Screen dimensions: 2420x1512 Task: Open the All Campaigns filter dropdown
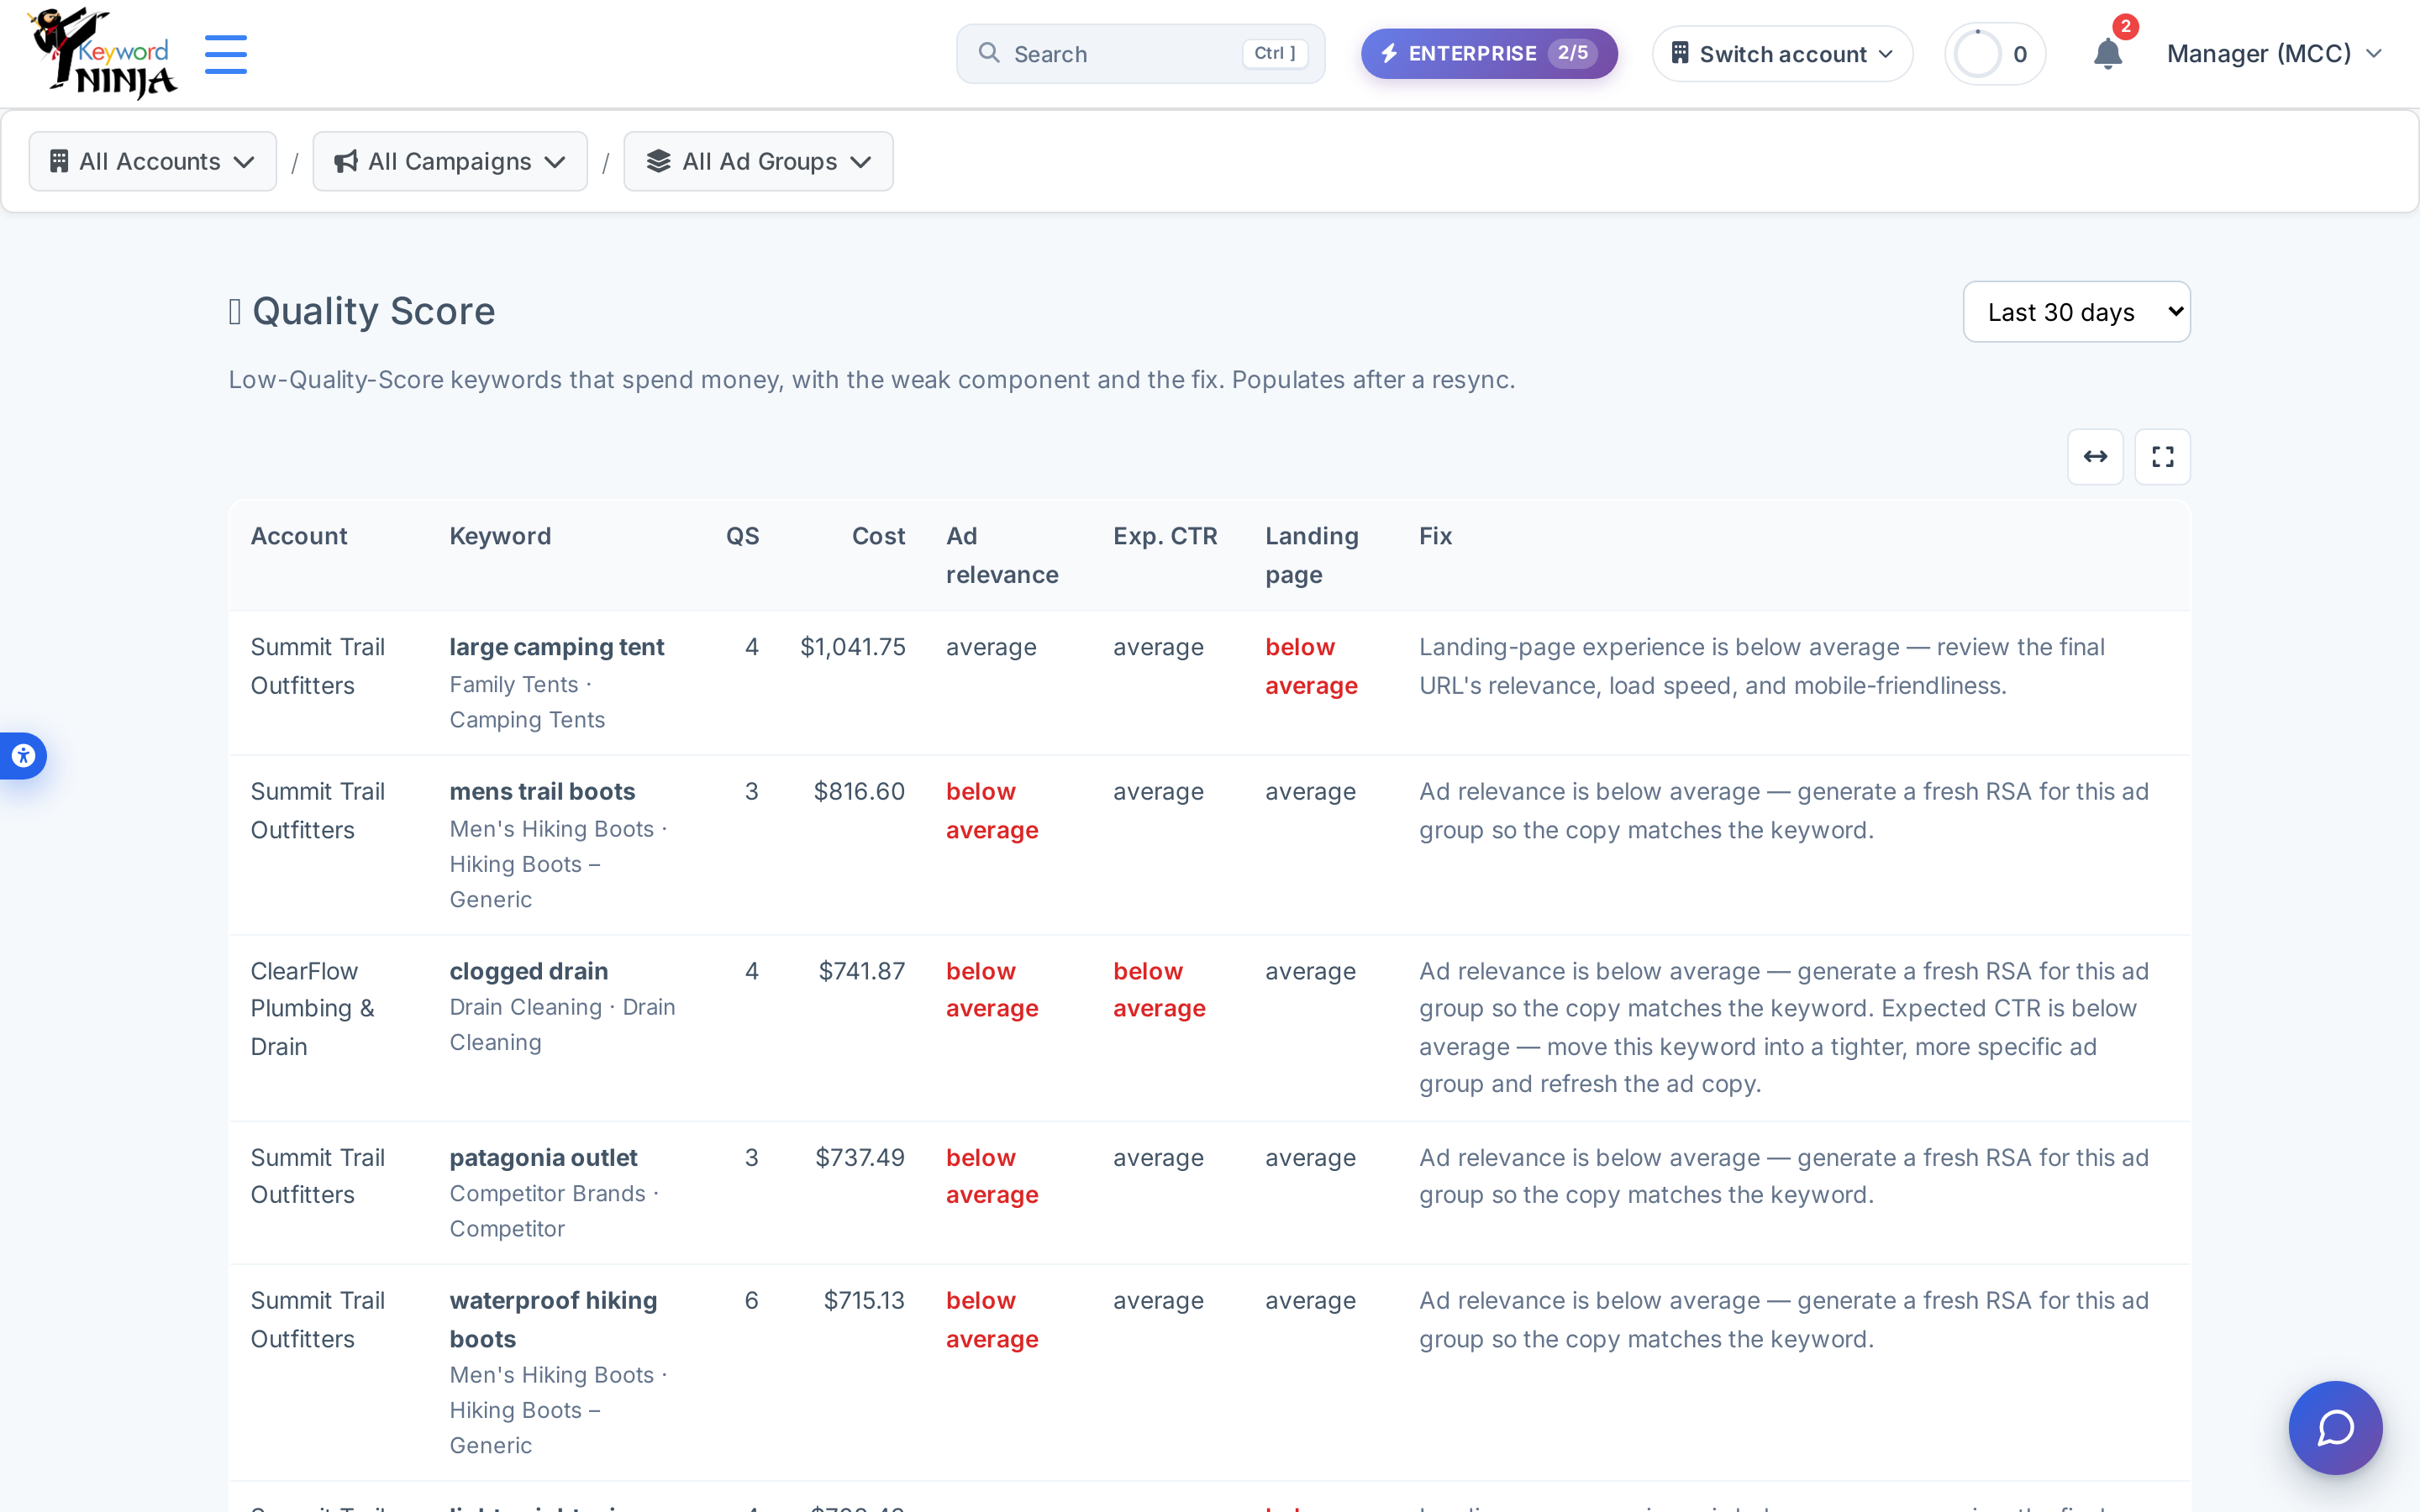[450, 161]
